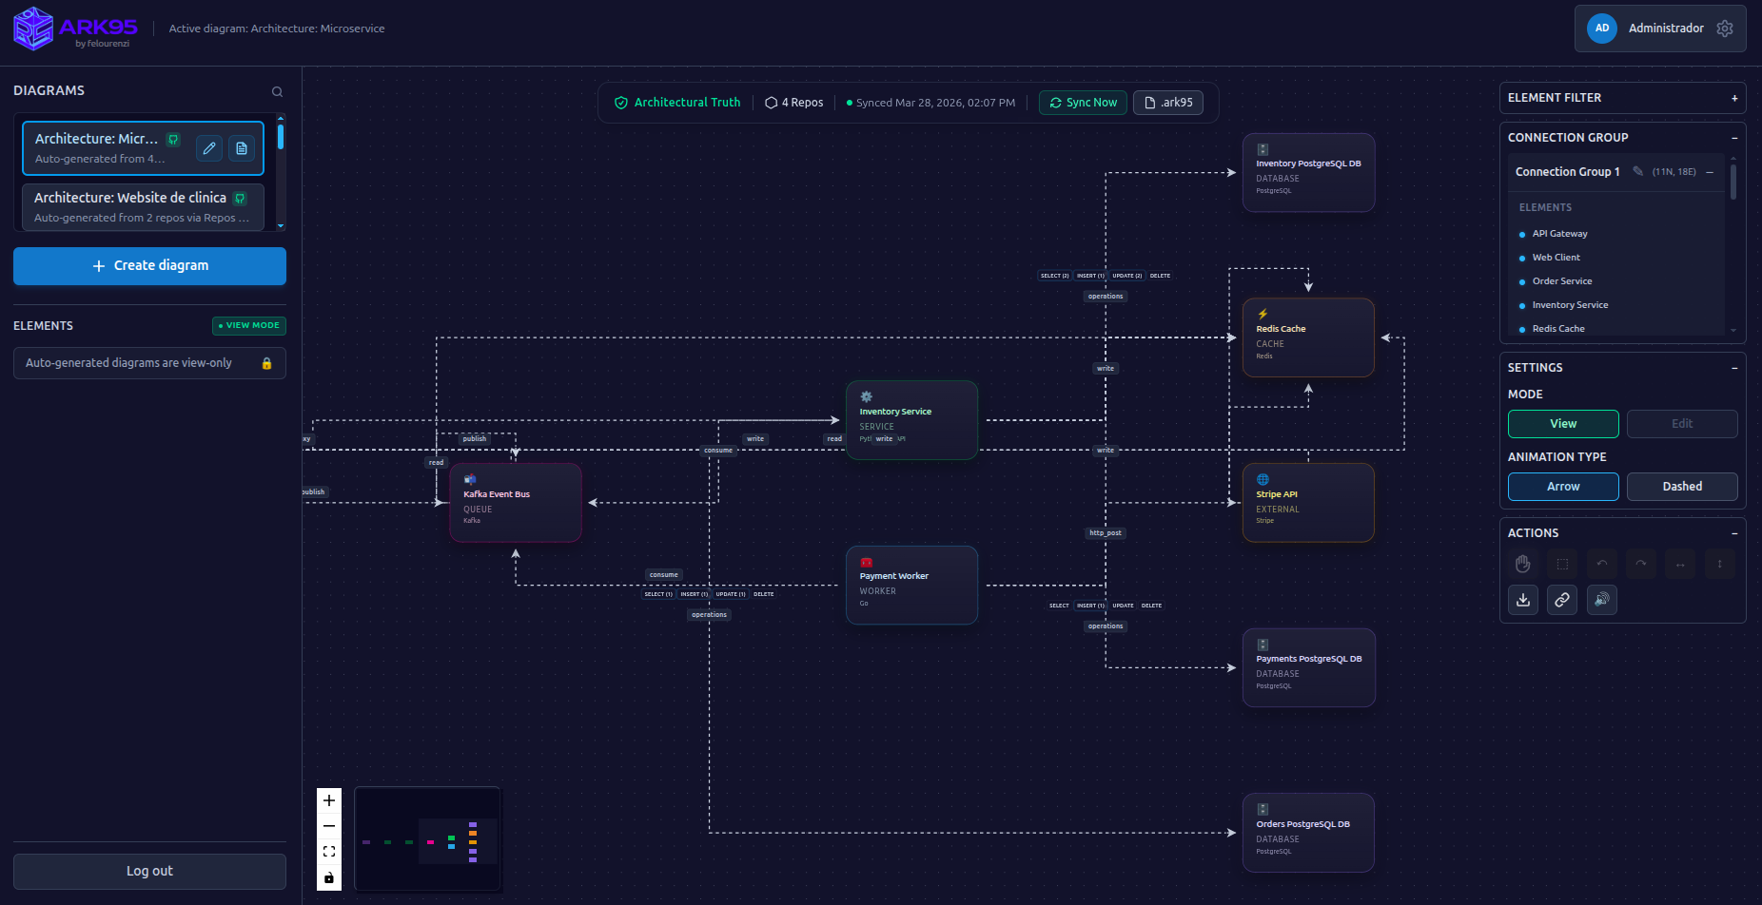Switch Mode to Edit
This screenshot has height=905, width=1762.
pos(1682,423)
